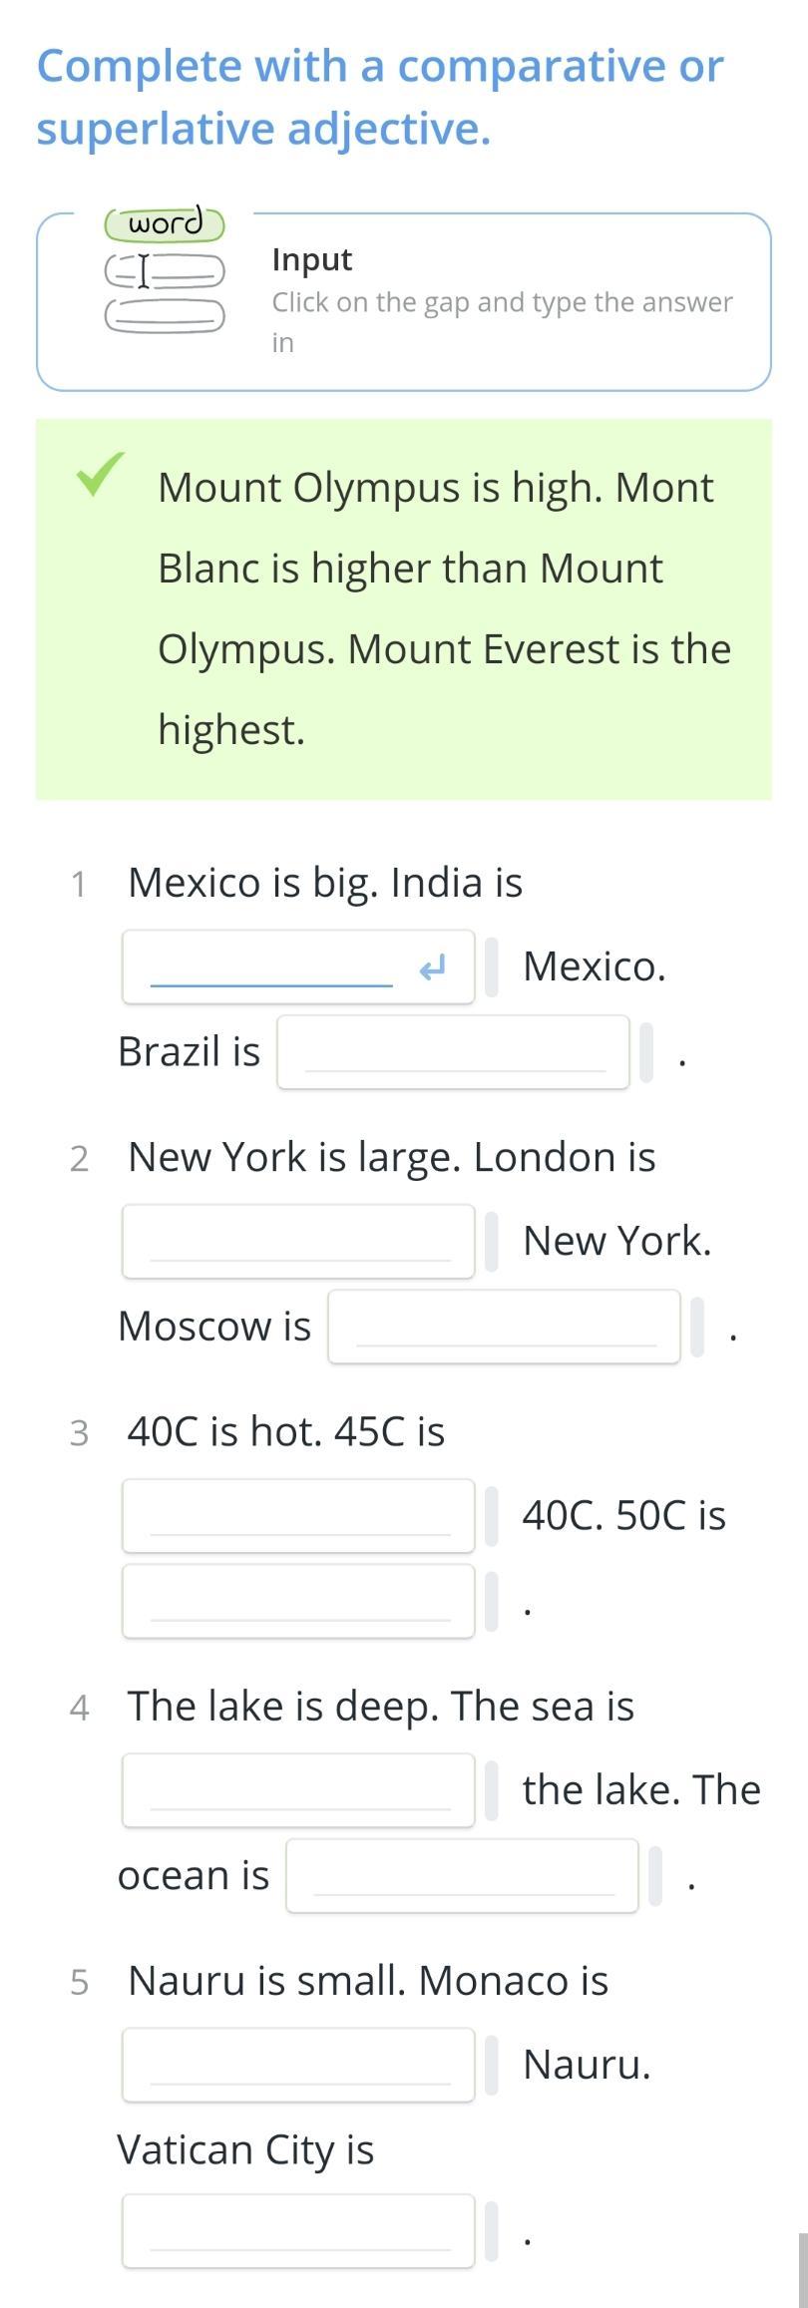Click the gap before 'the lake.'
808x2308 pixels.
tap(298, 1790)
